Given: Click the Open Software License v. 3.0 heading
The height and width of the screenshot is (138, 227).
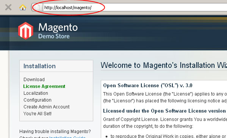Looking at the screenshot, I should [x=148, y=85].
